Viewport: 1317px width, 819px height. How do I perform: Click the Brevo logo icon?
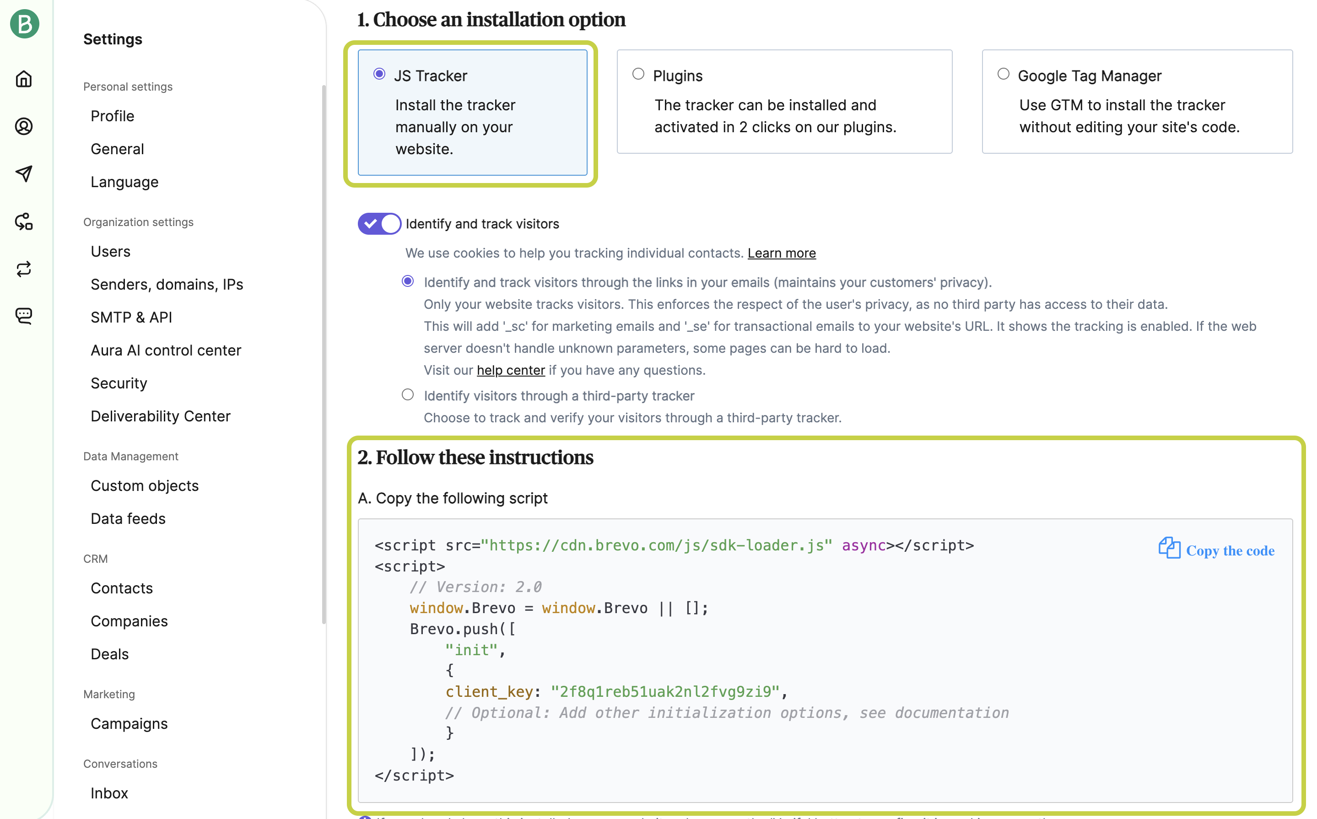point(24,24)
